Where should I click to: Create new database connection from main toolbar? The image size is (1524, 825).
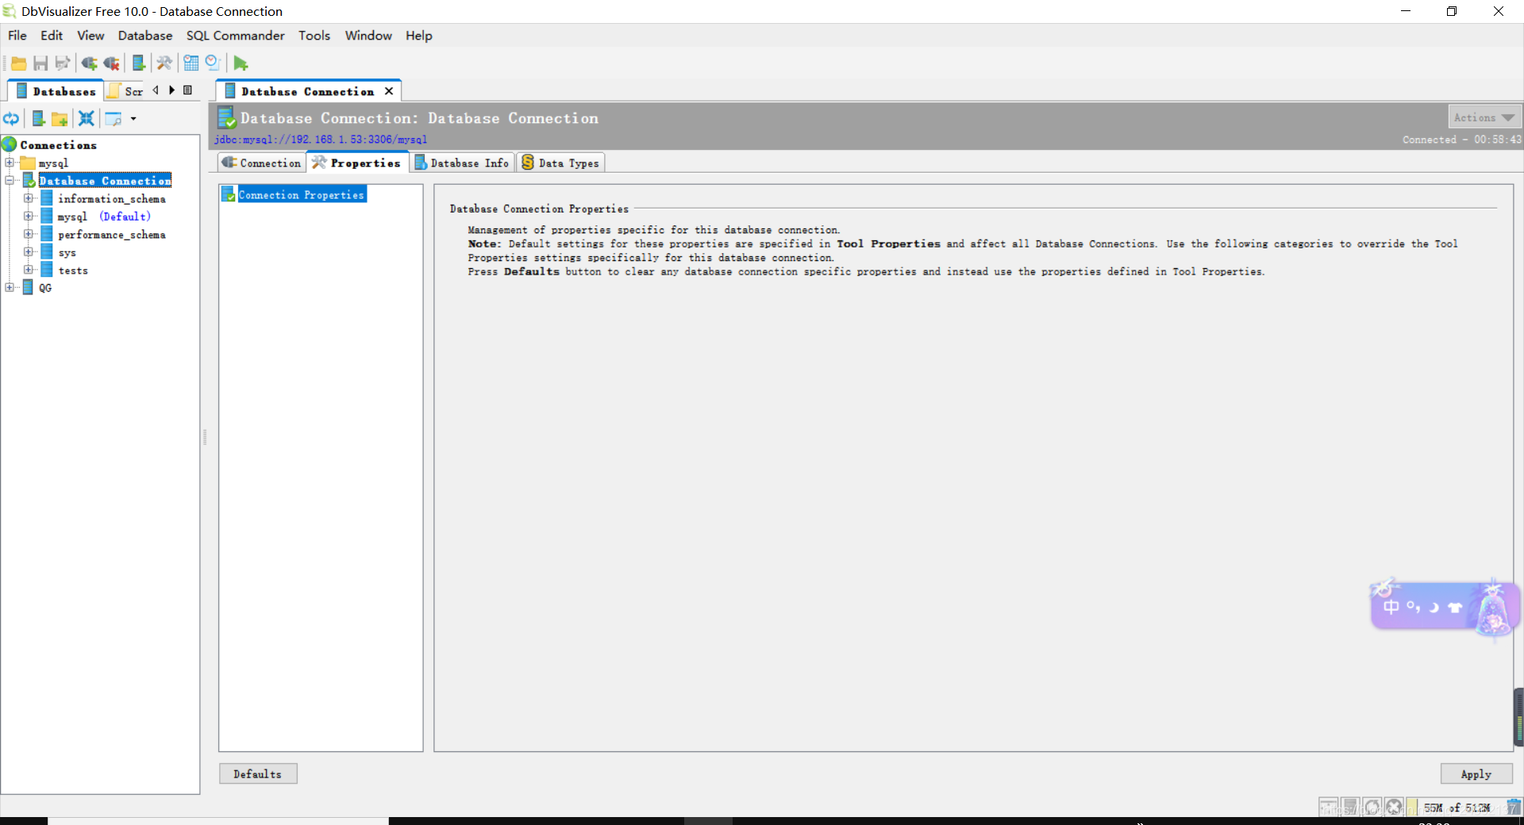(139, 63)
